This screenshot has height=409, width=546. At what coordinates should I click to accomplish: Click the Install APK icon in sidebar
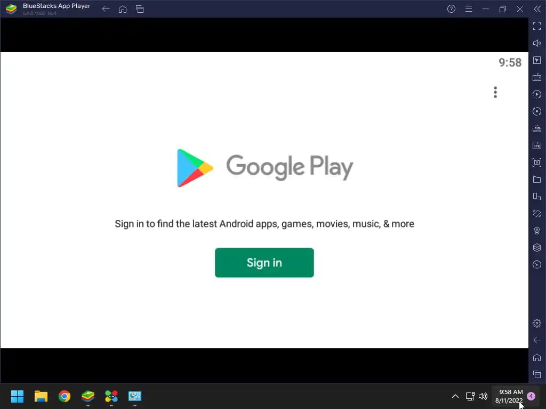click(537, 145)
